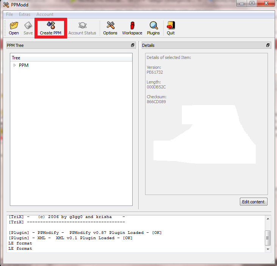
Task: Quit the application via Quit icon
Action: (171, 28)
